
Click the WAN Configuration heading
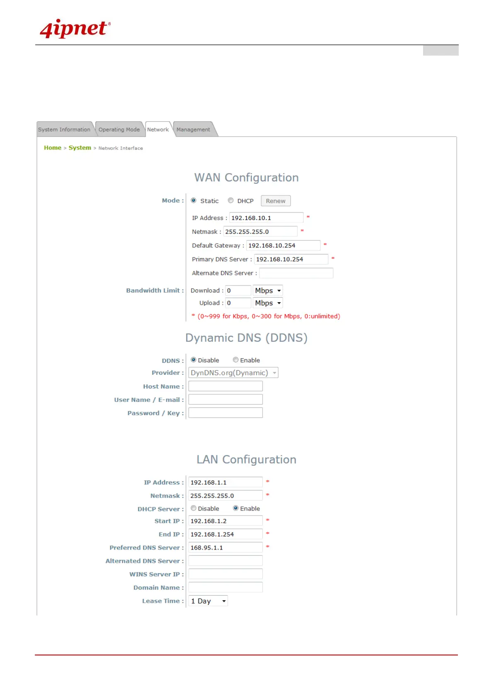coord(246,178)
